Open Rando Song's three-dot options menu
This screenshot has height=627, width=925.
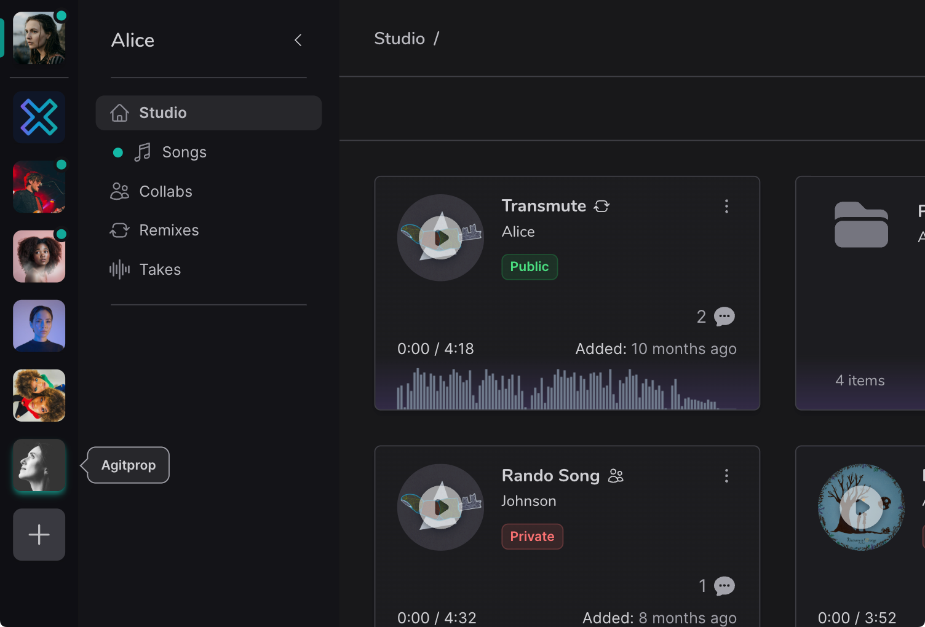(x=726, y=475)
